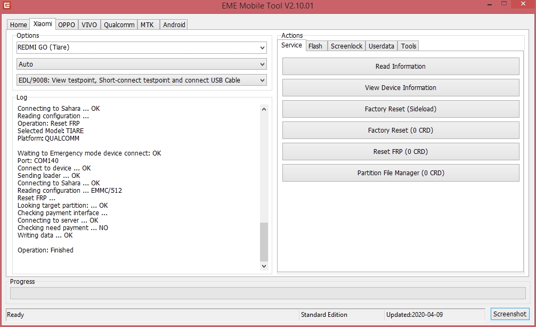Click 'Platform: QUALCOMM' log line

pyautogui.click(x=48, y=138)
